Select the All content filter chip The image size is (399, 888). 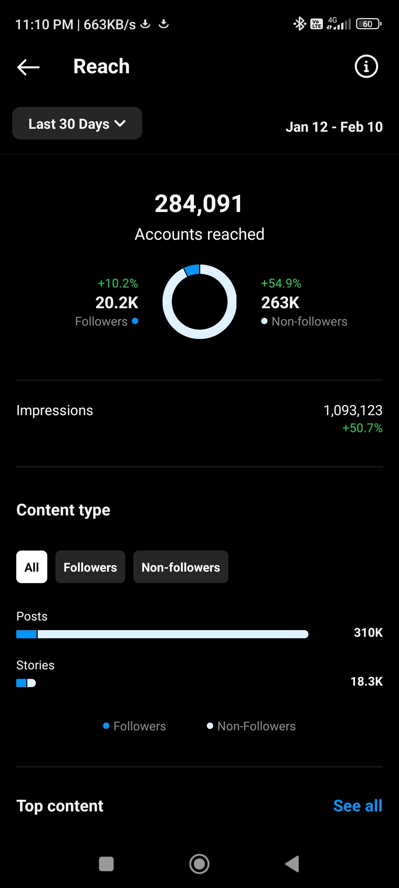tap(32, 567)
